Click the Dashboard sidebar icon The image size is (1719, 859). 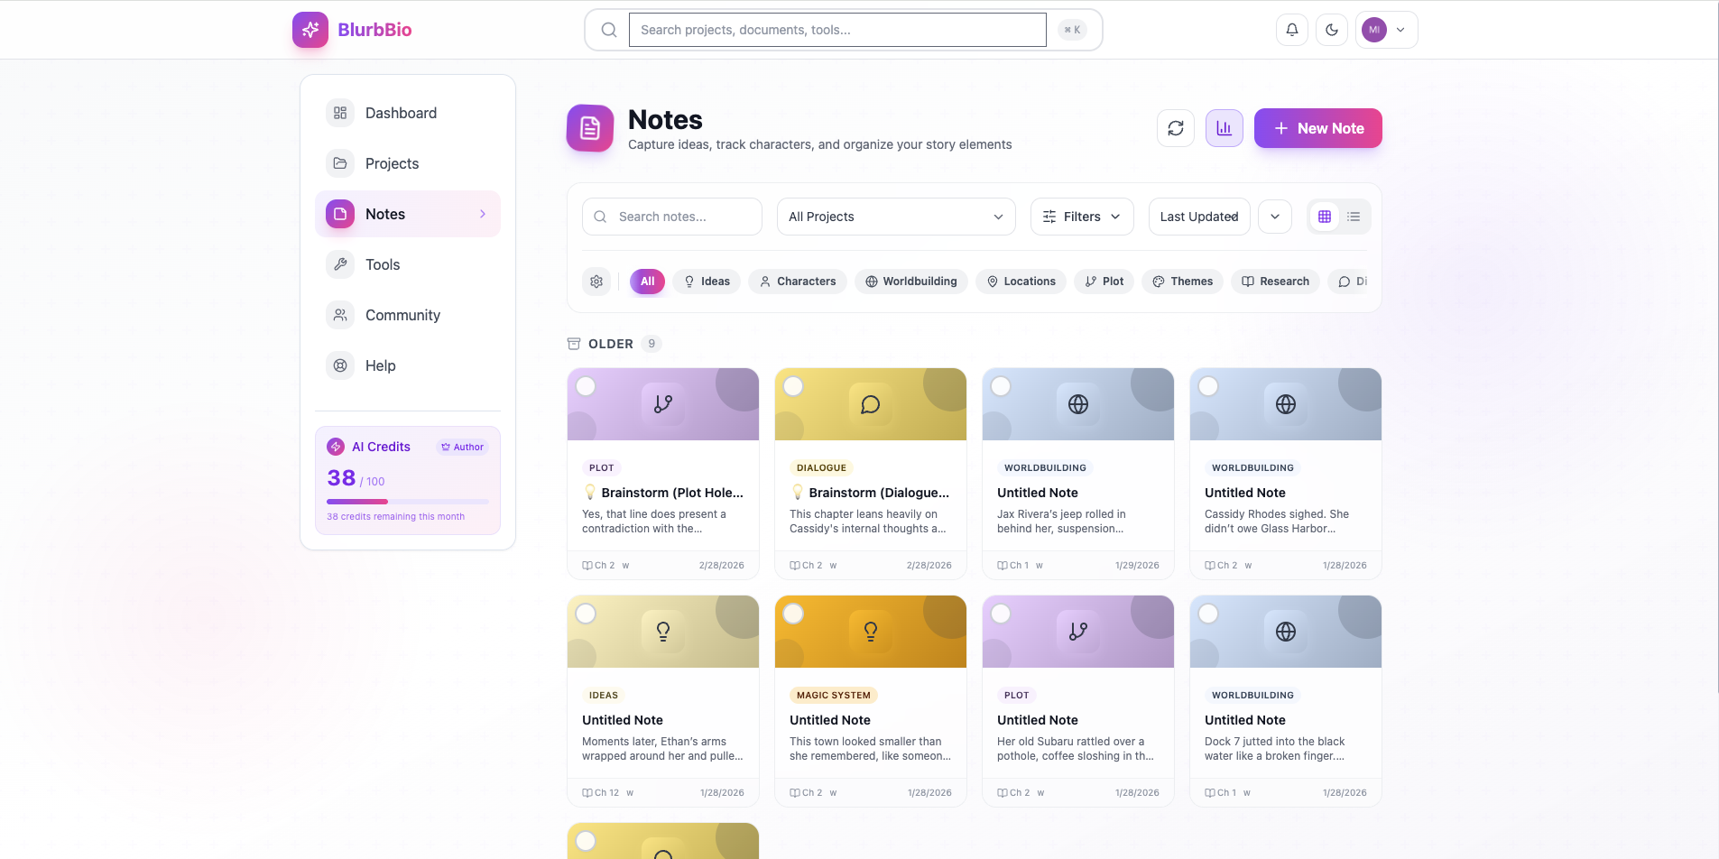(340, 113)
